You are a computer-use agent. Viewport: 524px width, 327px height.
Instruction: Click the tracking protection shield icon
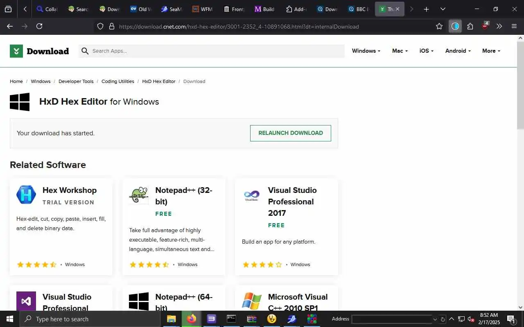[100, 26]
